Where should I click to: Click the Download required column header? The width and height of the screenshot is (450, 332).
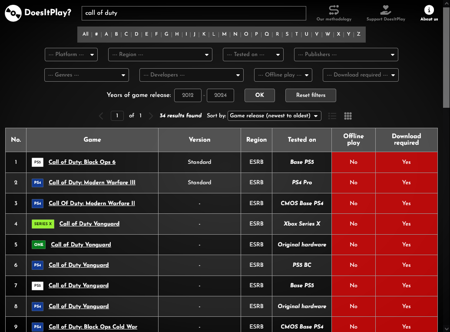pyautogui.click(x=407, y=140)
